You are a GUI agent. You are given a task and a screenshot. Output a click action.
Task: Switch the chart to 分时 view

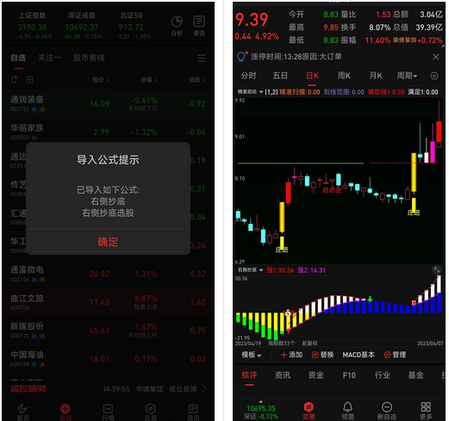(x=248, y=76)
